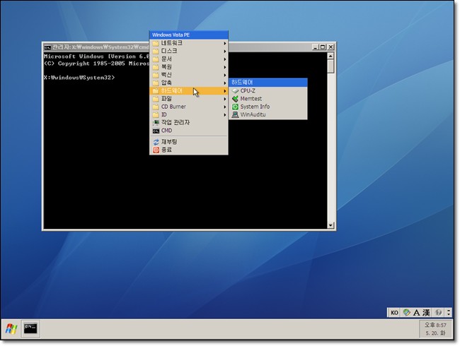Launch 작업 관리자 from the menu

189,122
